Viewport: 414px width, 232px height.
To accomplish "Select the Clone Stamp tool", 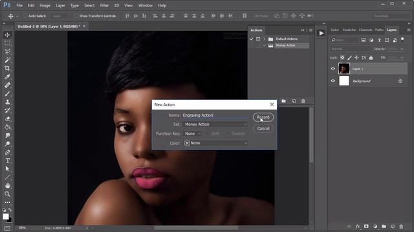I will pyautogui.click(x=7, y=102).
